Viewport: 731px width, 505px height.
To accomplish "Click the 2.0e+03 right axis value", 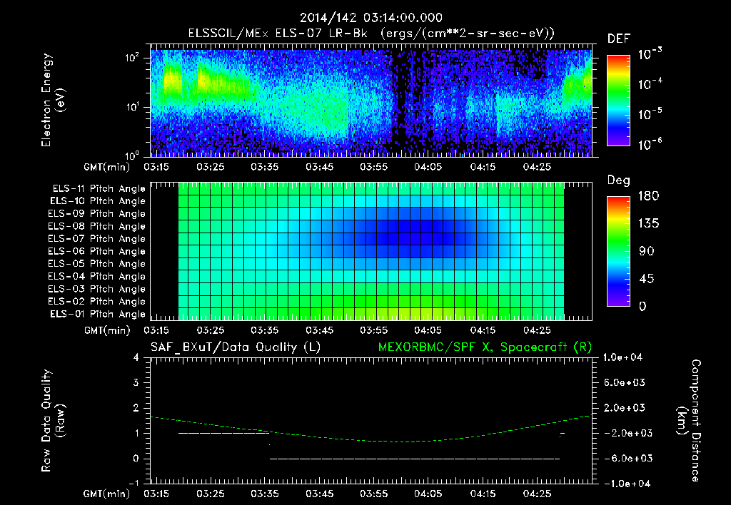I will pyautogui.click(x=624, y=407).
